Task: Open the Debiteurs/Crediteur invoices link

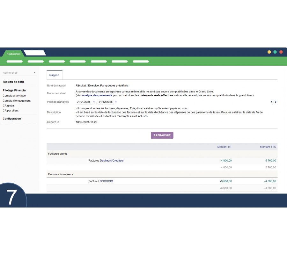Action: pyautogui.click(x=112, y=161)
